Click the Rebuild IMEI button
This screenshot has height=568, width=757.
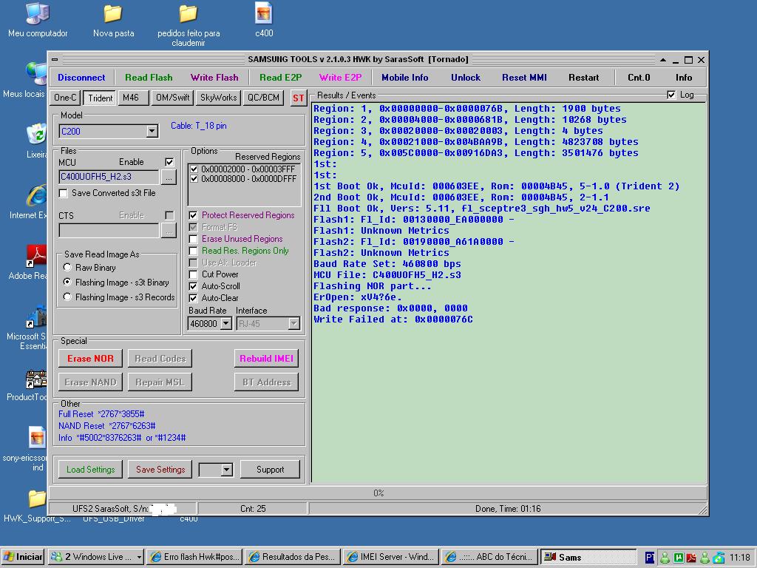click(x=266, y=359)
